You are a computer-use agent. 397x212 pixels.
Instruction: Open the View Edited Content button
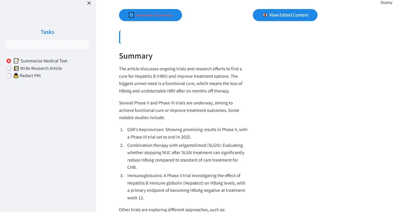pyautogui.click(x=285, y=15)
